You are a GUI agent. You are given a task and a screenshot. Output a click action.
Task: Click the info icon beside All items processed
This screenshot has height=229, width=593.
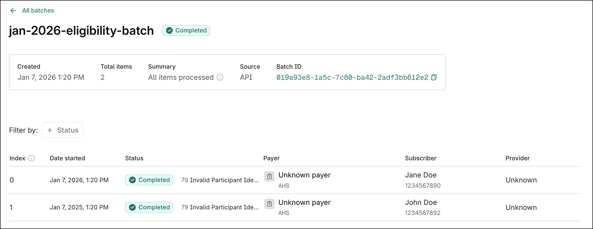[220, 78]
